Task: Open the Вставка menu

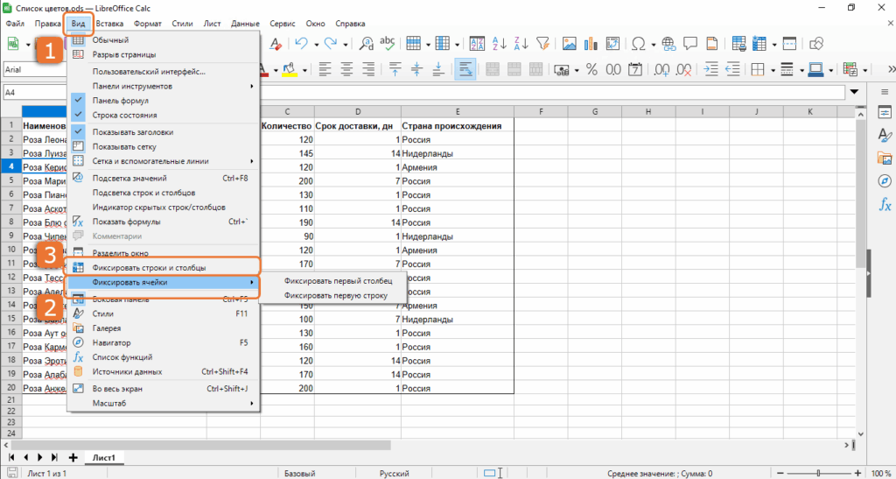Action: [x=109, y=24]
